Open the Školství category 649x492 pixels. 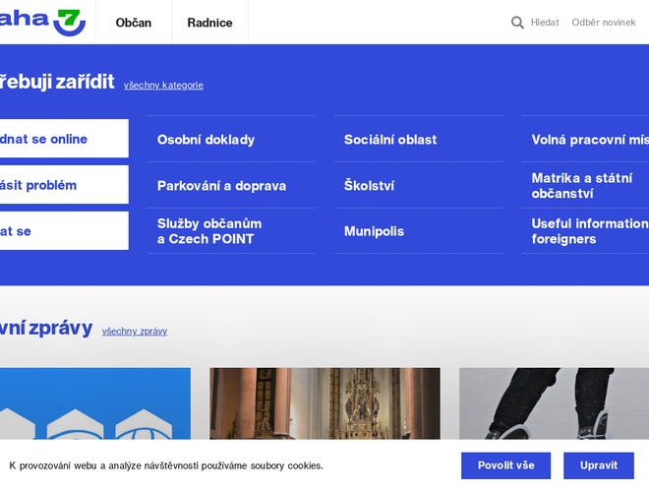369,186
